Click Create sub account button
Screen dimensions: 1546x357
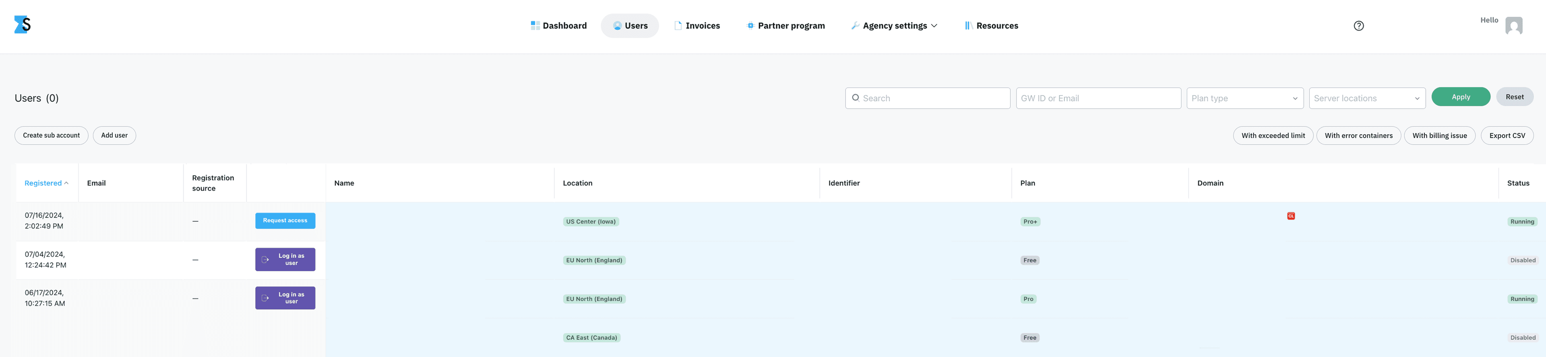[x=51, y=135]
